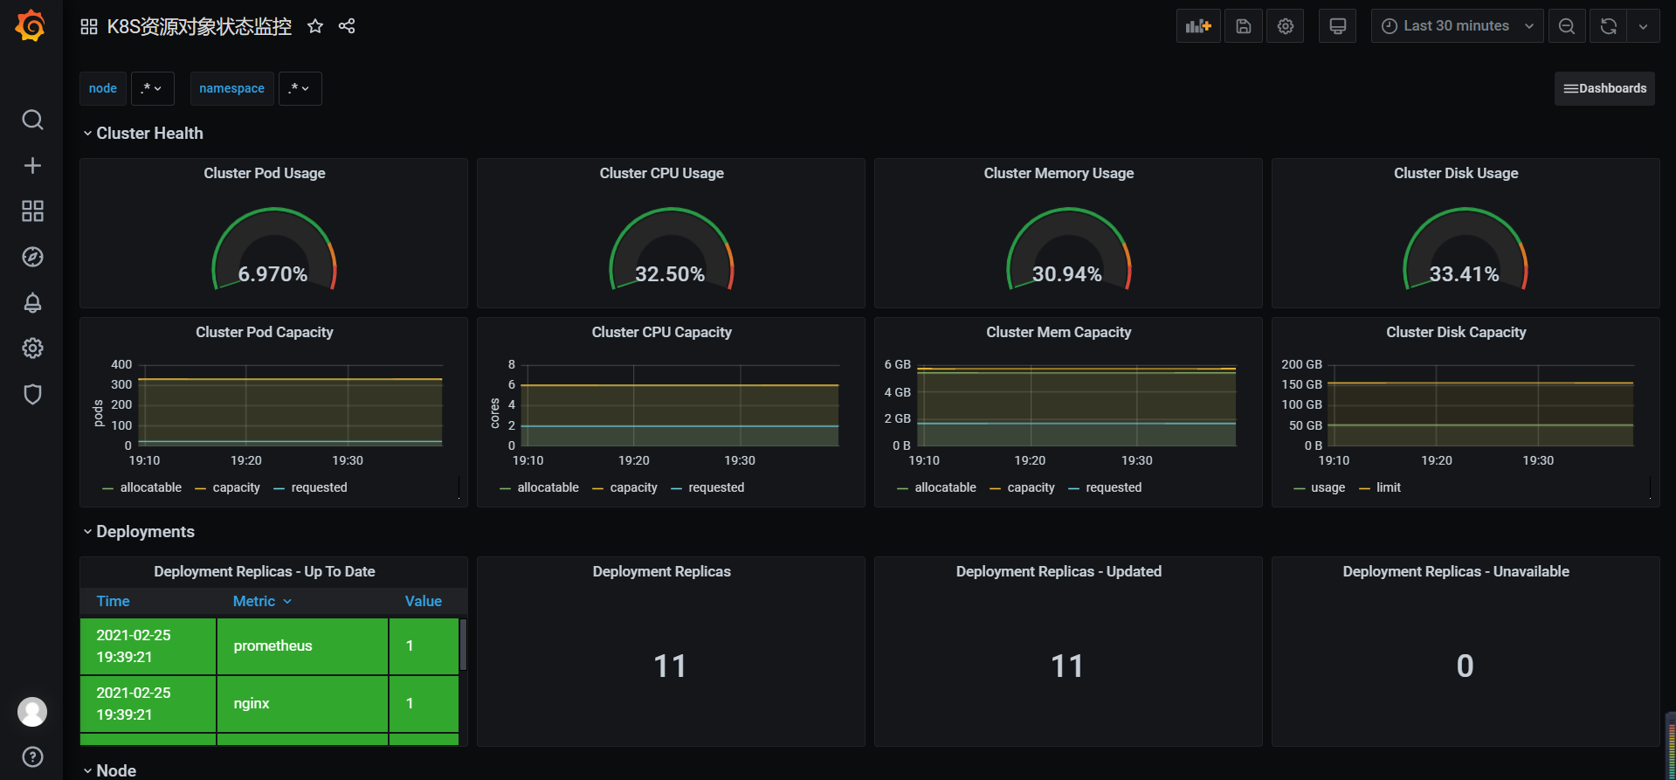Open the Explore compass icon
Viewport: 1676px width, 780px height.
(32, 257)
